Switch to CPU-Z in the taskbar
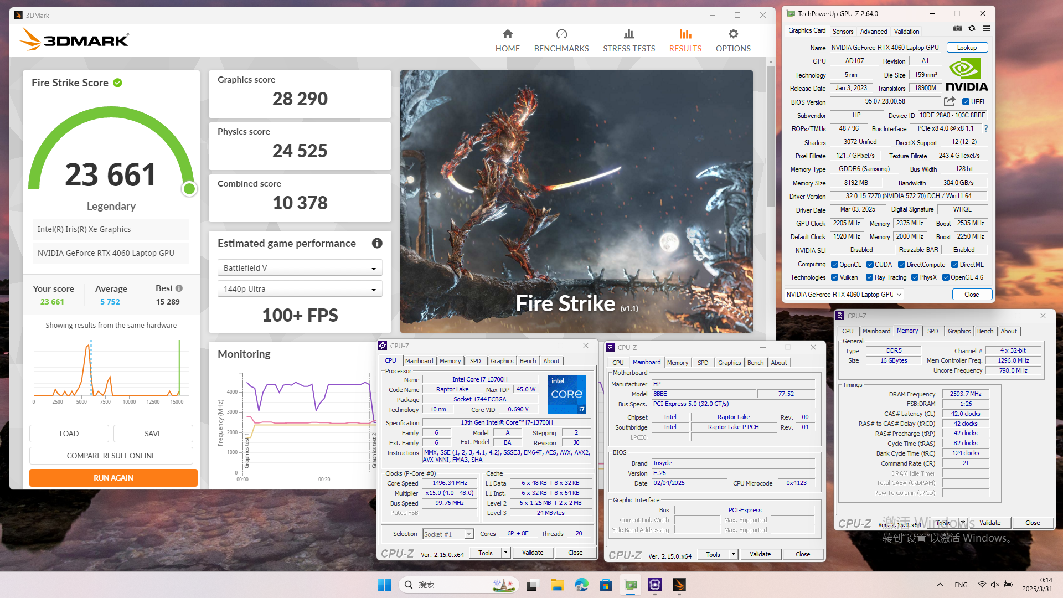Image resolution: width=1063 pixels, height=598 pixels. 655,585
